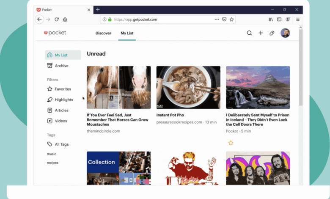
Task: Open the Firefox library icon
Action: pyautogui.click(x=271, y=19)
